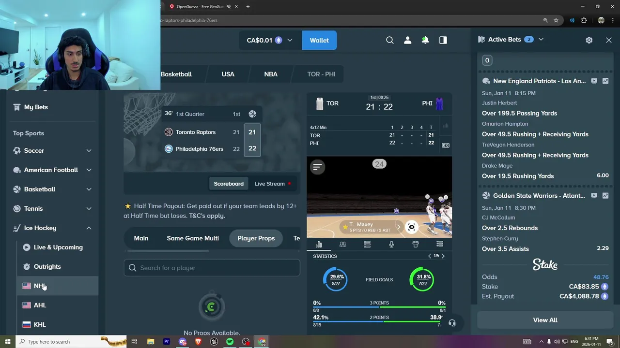Toggle the side panel layout icon

click(443, 40)
